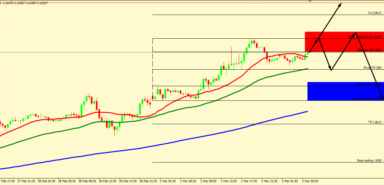Click the Pivot/TP (50) level label
The width and height of the screenshot is (384, 185).
[372, 68]
